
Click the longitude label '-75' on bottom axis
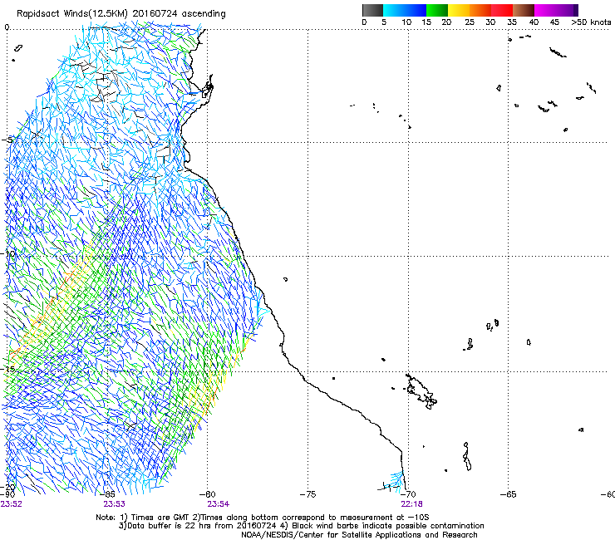[307, 494]
